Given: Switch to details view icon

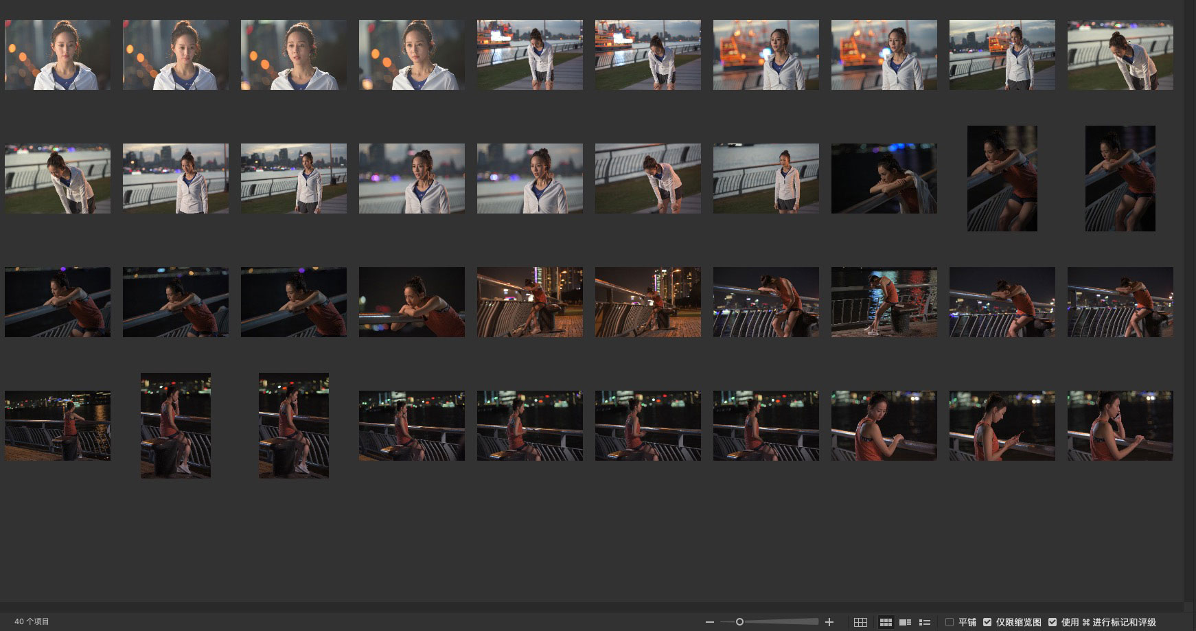Looking at the screenshot, I should click(x=905, y=622).
